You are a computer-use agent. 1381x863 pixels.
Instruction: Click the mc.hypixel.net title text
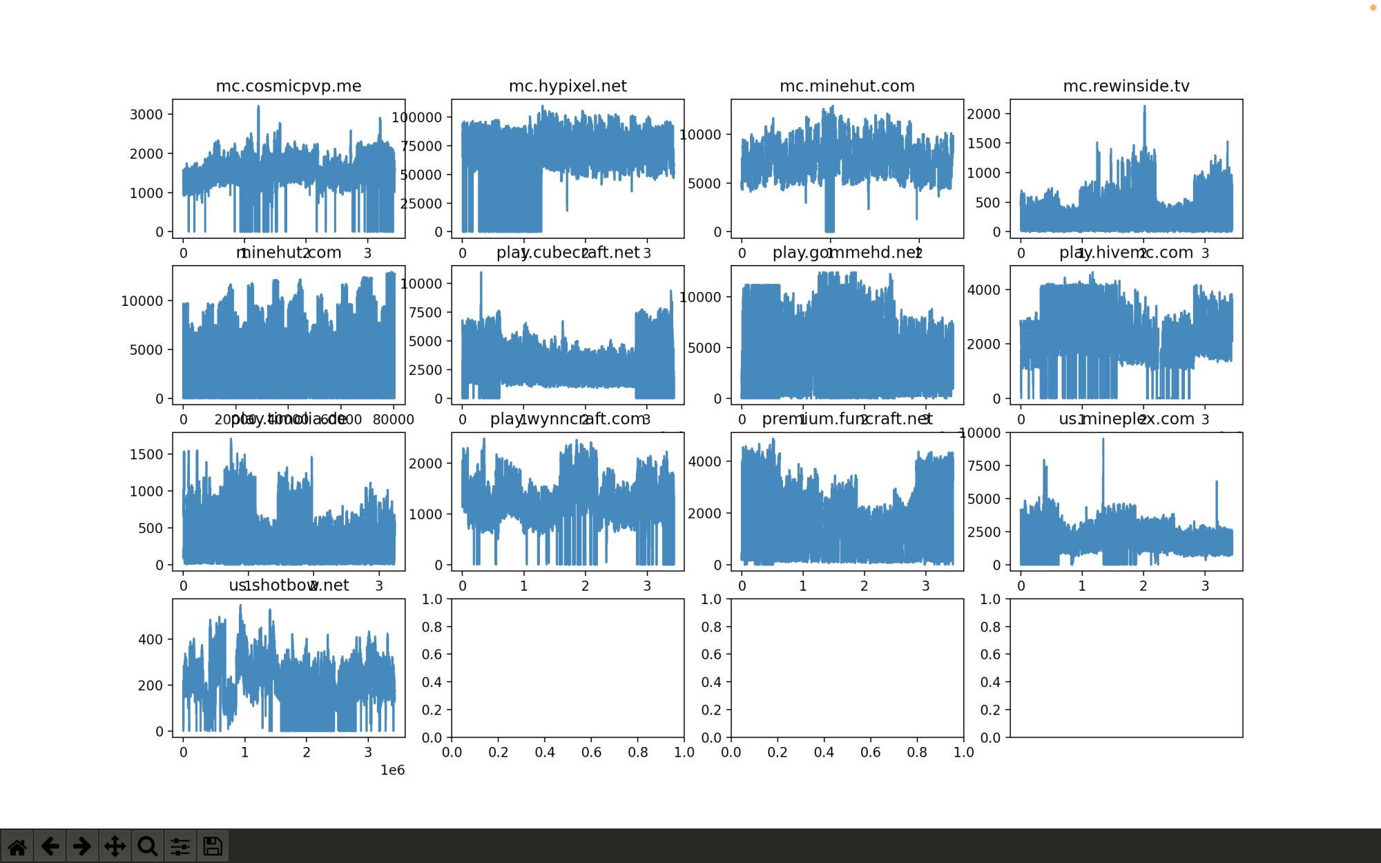point(568,86)
